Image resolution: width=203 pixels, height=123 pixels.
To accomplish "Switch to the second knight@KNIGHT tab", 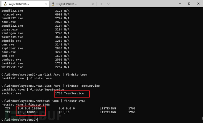I will [x=73, y=4].
